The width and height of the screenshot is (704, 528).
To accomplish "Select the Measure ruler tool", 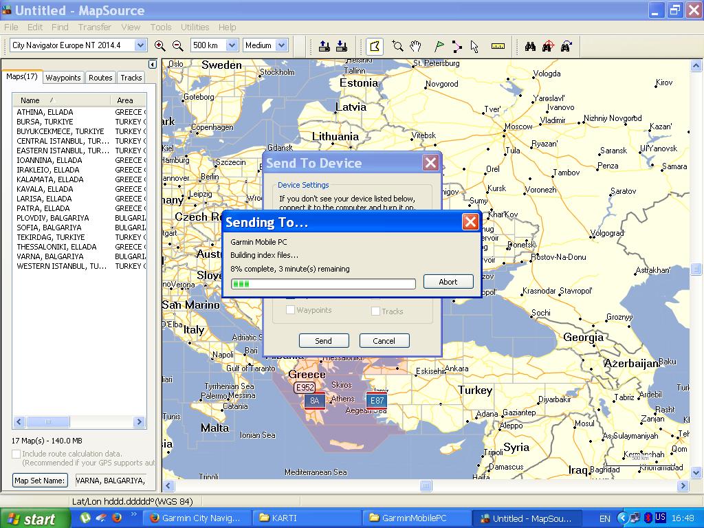I will pyautogui.click(x=498, y=46).
